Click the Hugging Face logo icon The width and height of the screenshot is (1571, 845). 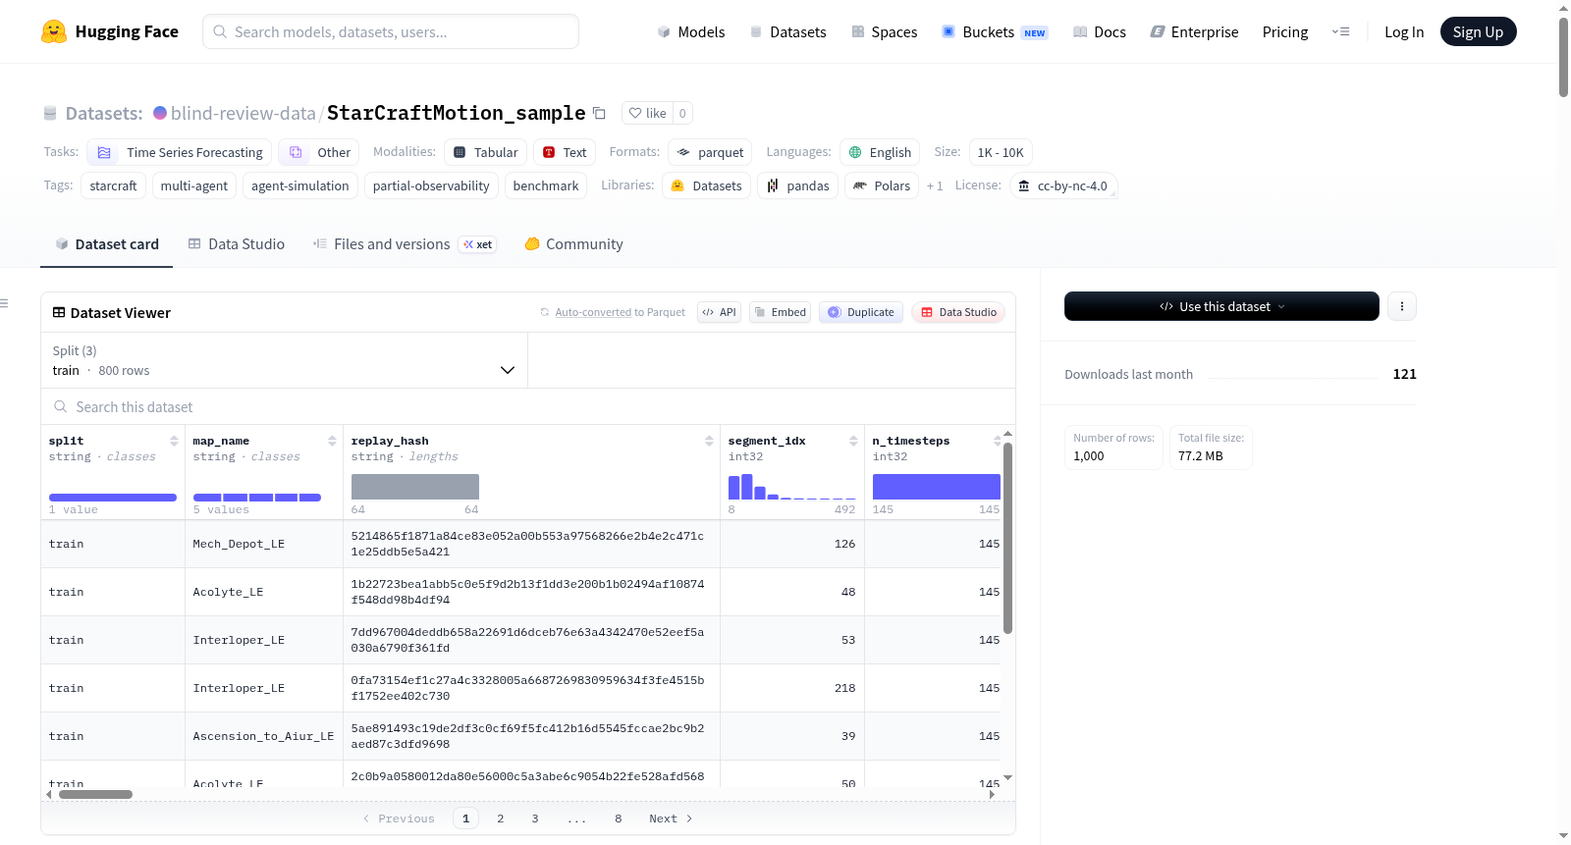pyautogui.click(x=54, y=31)
